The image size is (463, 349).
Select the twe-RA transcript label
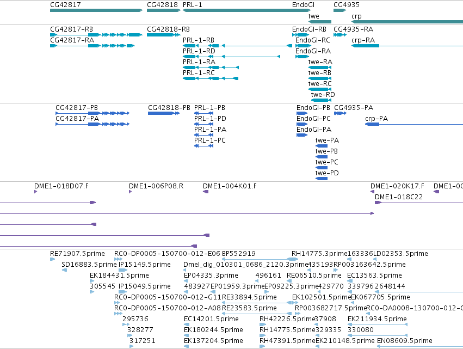click(320, 62)
